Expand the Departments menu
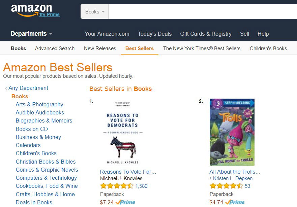This screenshot has height=207, width=297. [31, 34]
